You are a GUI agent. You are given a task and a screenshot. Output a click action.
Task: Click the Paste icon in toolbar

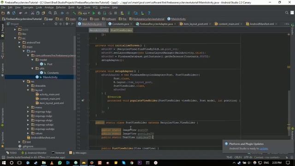click(x=43, y=13)
